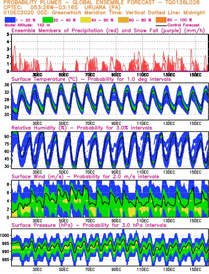Screen dimensions: 209x274
Task: Click the URUARA (PA) location header
Action: (x=102, y=7)
